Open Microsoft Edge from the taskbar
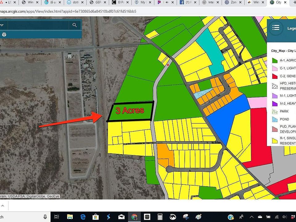The height and width of the screenshot is (222, 296). [x=83, y=217]
